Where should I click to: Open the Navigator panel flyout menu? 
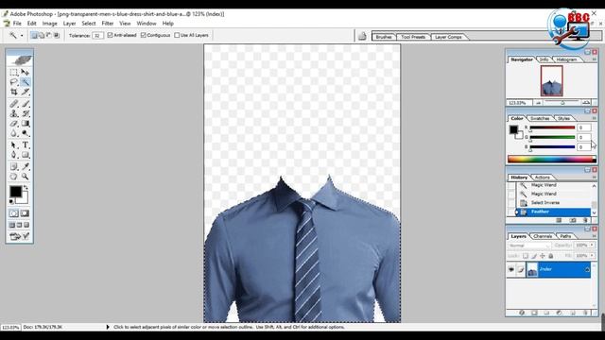tap(594, 59)
